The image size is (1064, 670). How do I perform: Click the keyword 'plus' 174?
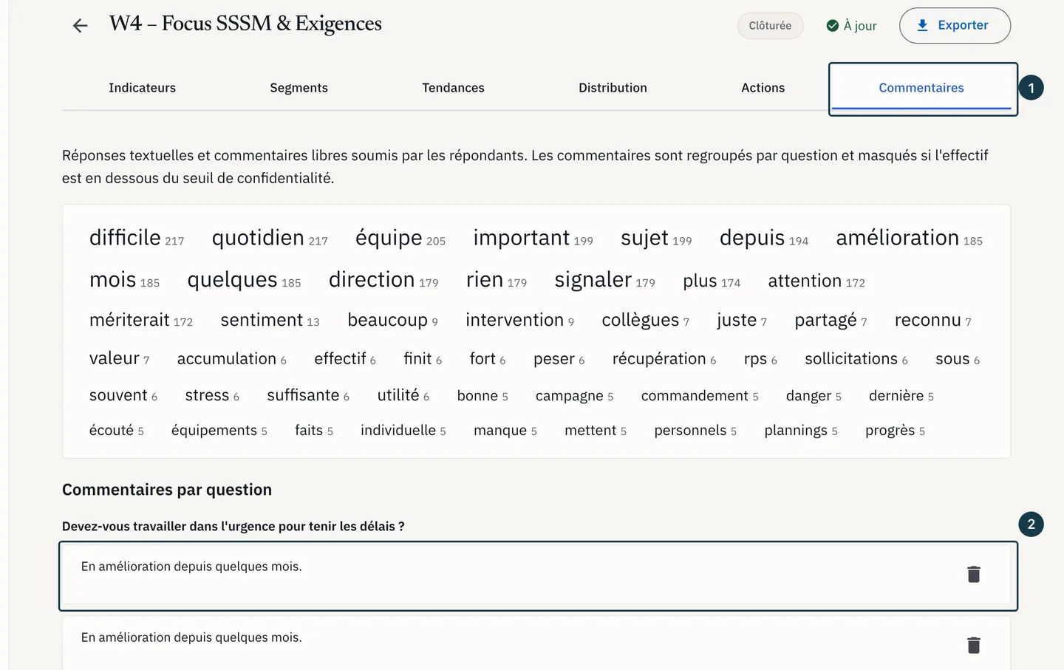click(712, 281)
